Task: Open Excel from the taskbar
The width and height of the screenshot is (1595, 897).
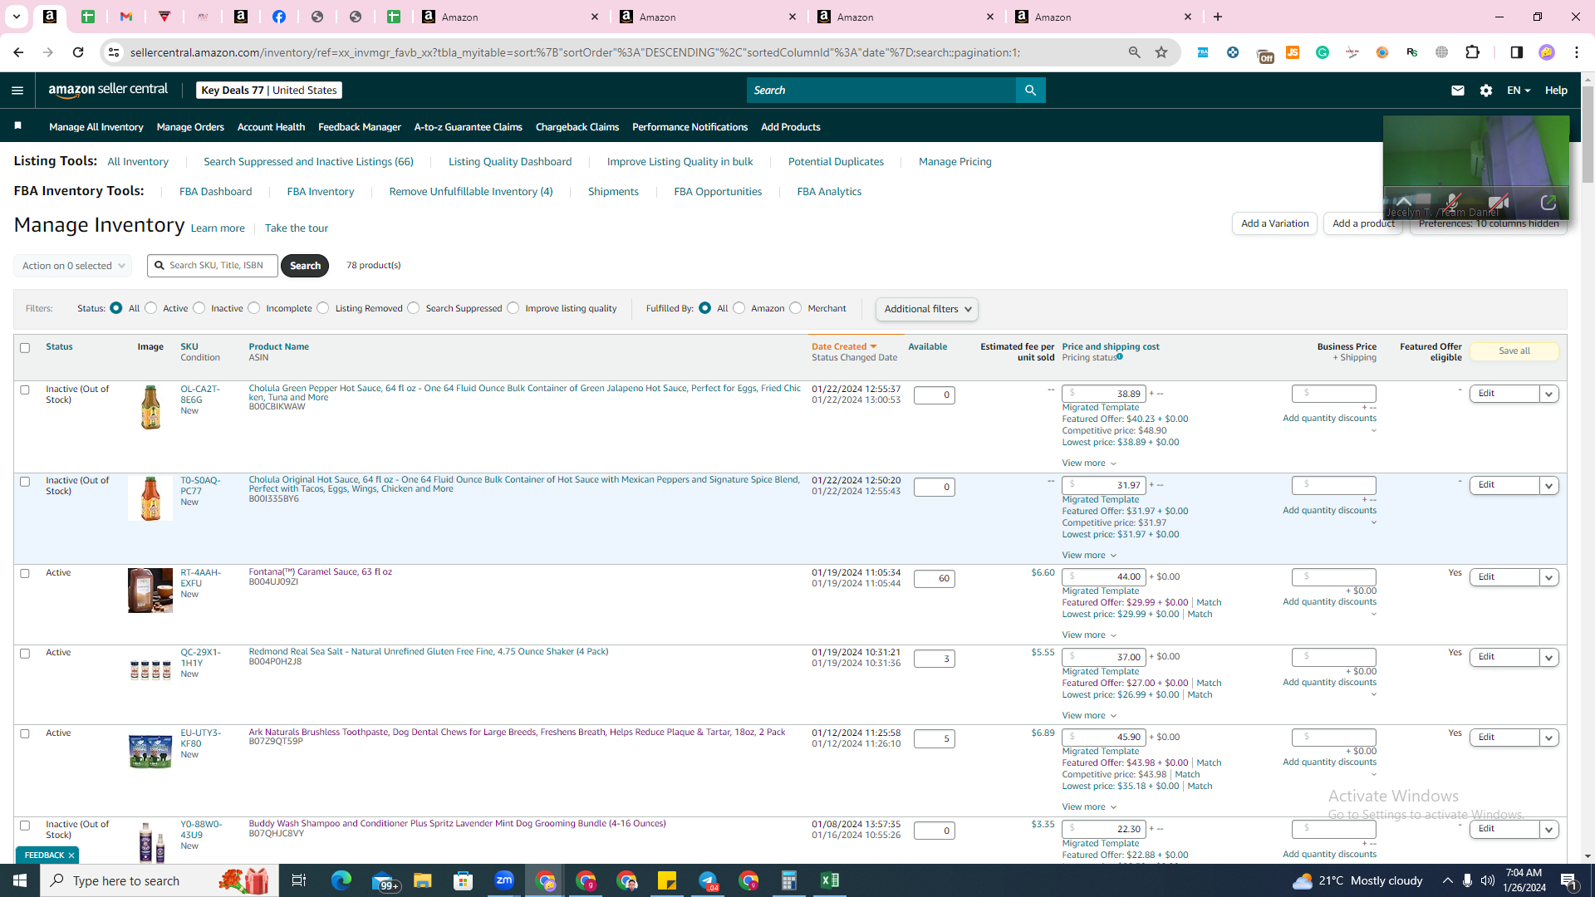Action: click(x=829, y=880)
